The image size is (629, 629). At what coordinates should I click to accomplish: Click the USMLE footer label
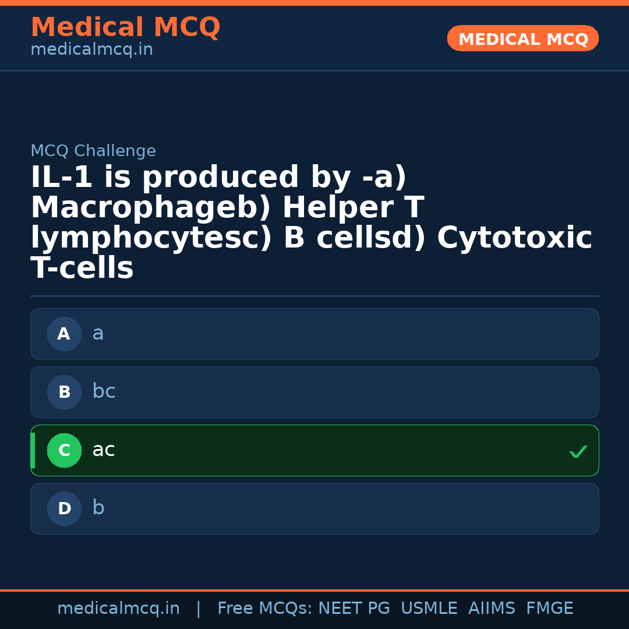429,607
